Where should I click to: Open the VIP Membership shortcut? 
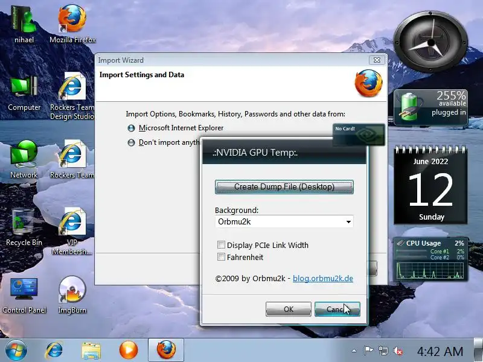tap(72, 232)
